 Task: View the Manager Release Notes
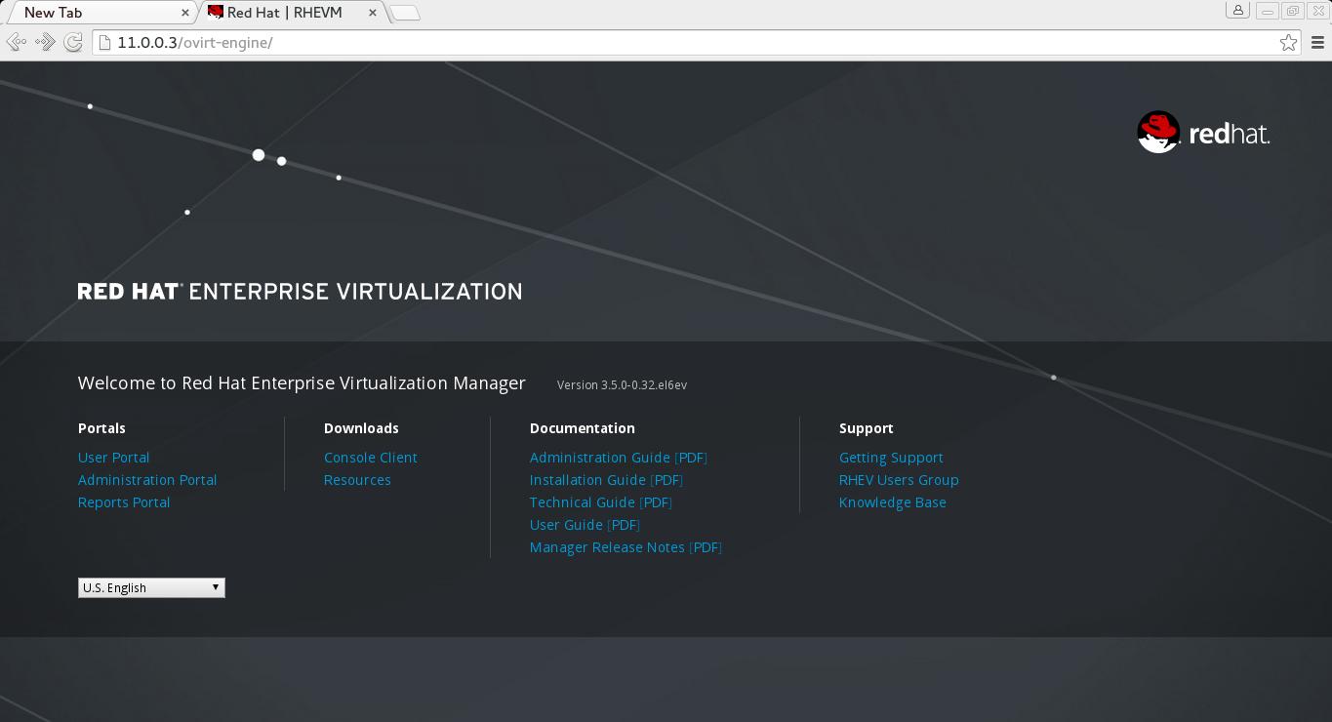[607, 547]
